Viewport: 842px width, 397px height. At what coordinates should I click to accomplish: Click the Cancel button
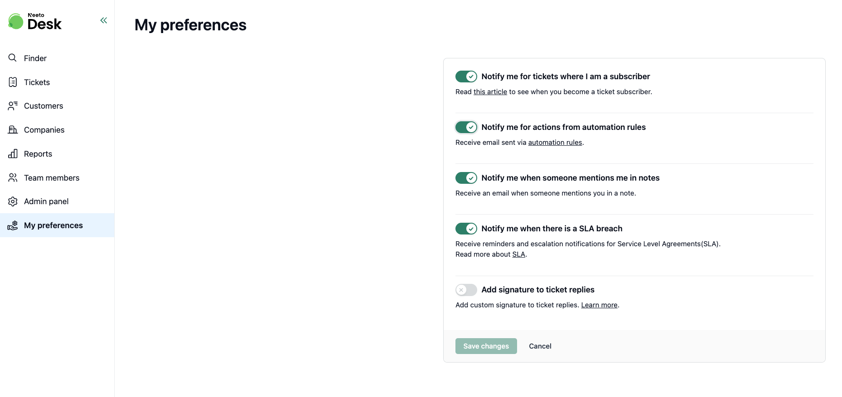click(540, 346)
